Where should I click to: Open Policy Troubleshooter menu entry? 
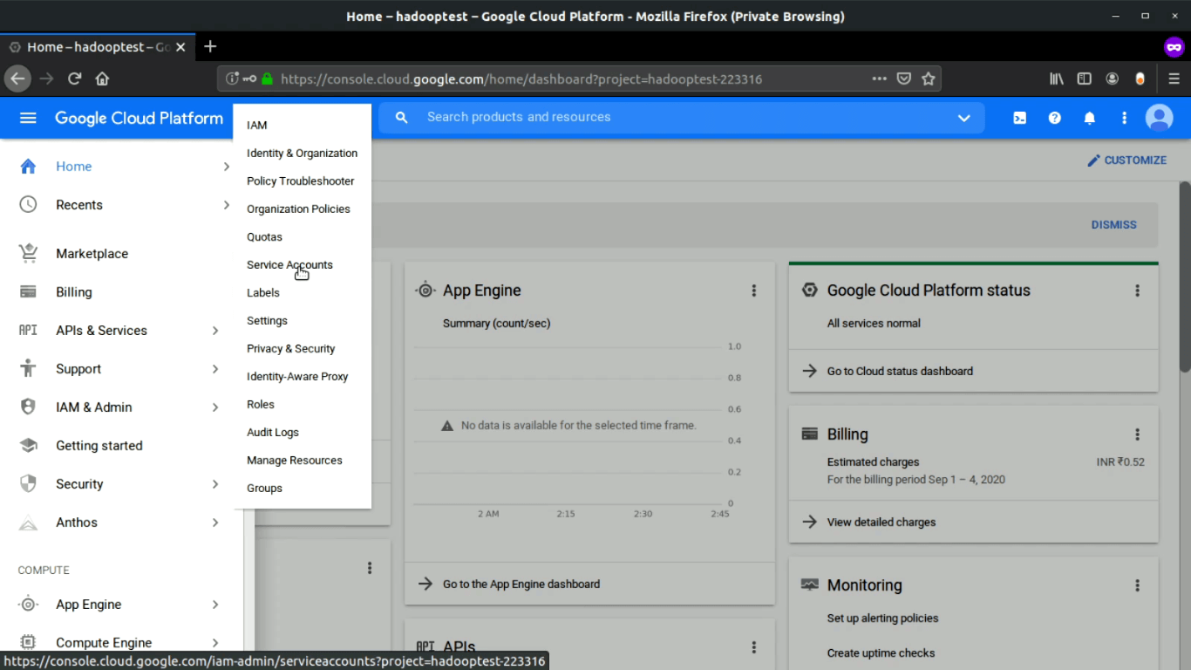tap(302, 181)
